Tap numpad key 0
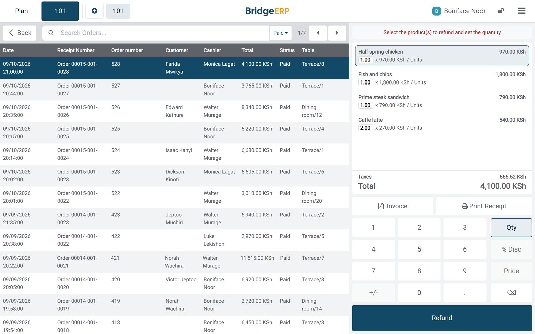The width and height of the screenshot is (535, 334). (x=419, y=293)
